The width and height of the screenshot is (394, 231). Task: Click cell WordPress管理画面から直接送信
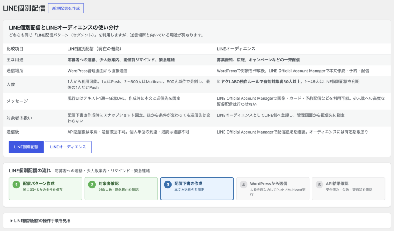97,71
